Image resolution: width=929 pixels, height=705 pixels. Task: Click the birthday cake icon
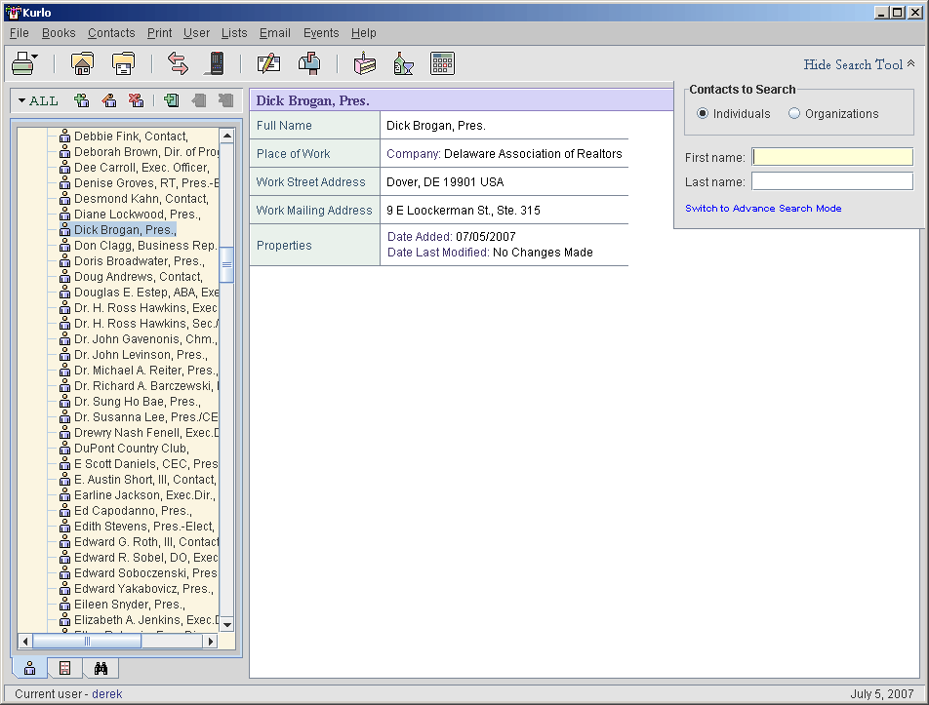click(x=363, y=64)
